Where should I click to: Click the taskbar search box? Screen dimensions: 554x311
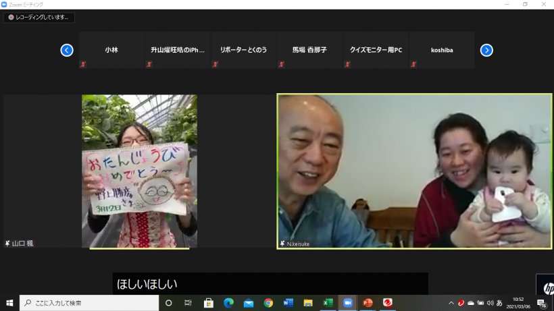(x=89, y=303)
